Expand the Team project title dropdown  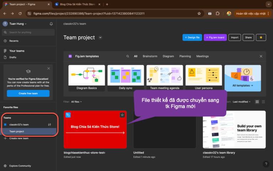[x=100, y=37]
